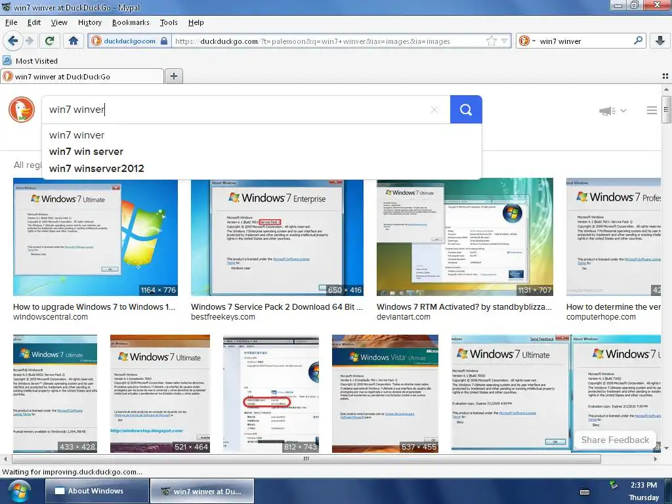Open 'How to upgrade Windows 7 to Windows 1...' link

(x=94, y=307)
